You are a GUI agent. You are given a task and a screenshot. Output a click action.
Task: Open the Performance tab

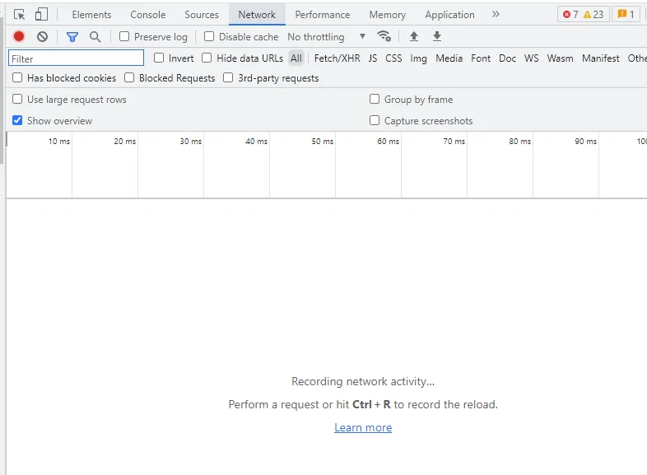coord(322,15)
